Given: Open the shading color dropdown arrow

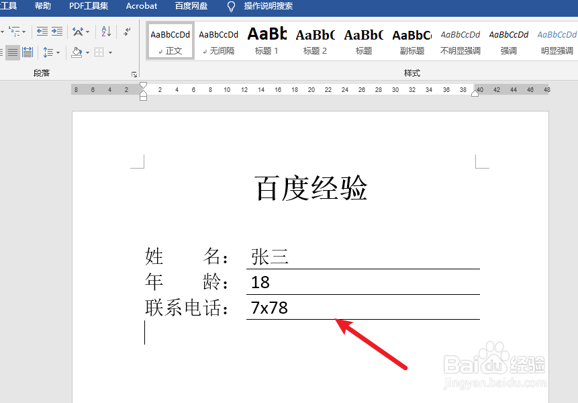Looking at the screenshot, I should pyautogui.click(x=88, y=52).
